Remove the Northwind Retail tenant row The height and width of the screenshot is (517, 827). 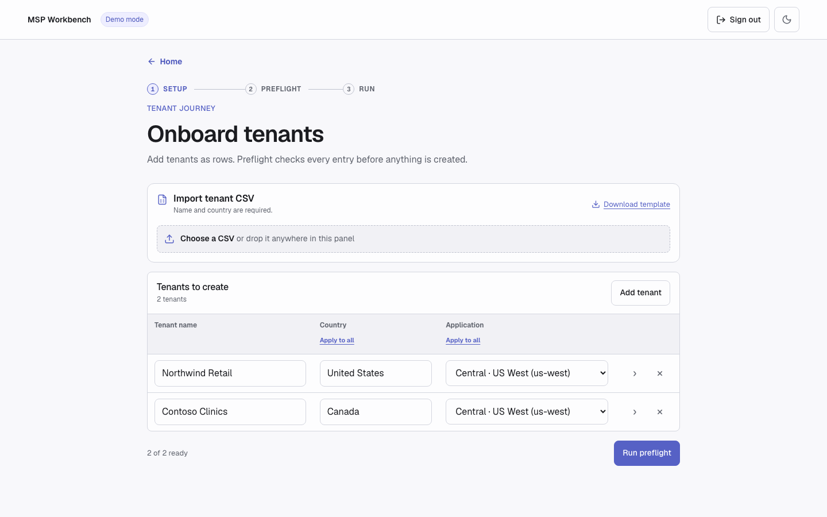click(x=660, y=373)
